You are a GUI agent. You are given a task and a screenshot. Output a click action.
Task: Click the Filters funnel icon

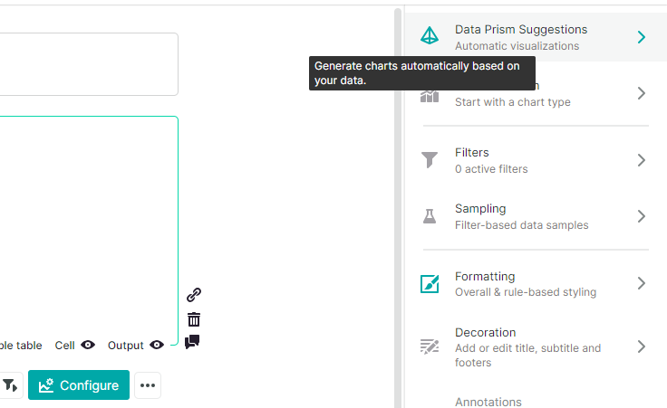[430, 160]
